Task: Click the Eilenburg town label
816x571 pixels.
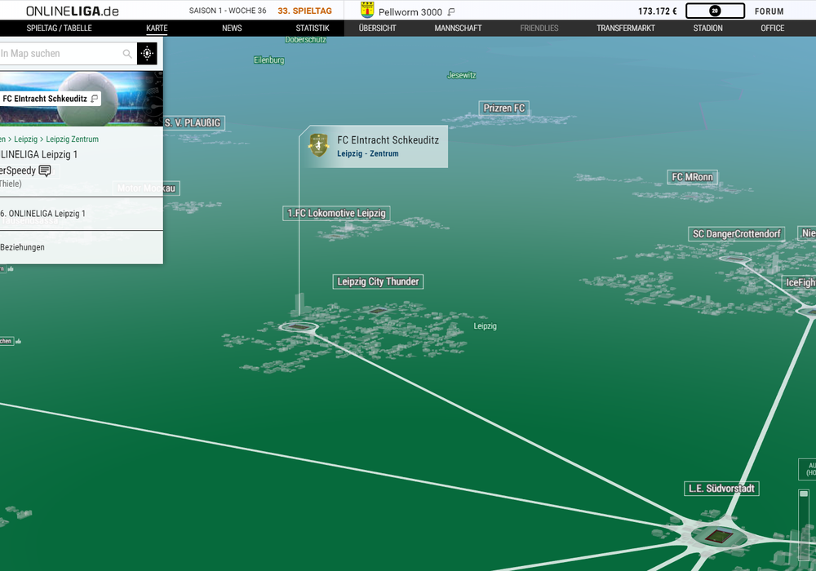Action: point(269,60)
